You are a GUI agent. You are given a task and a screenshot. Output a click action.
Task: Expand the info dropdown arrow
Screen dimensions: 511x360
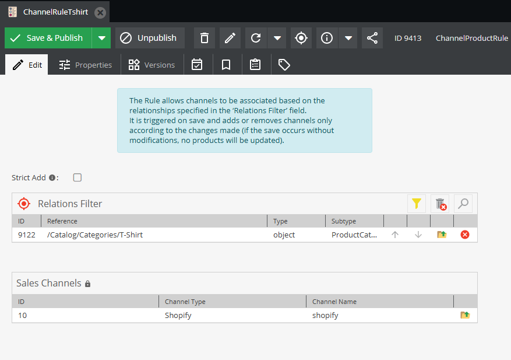(348, 38)
